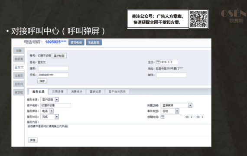Open the reminder hour dropdown
Screen dimensions: 247x156
(188, 117)
